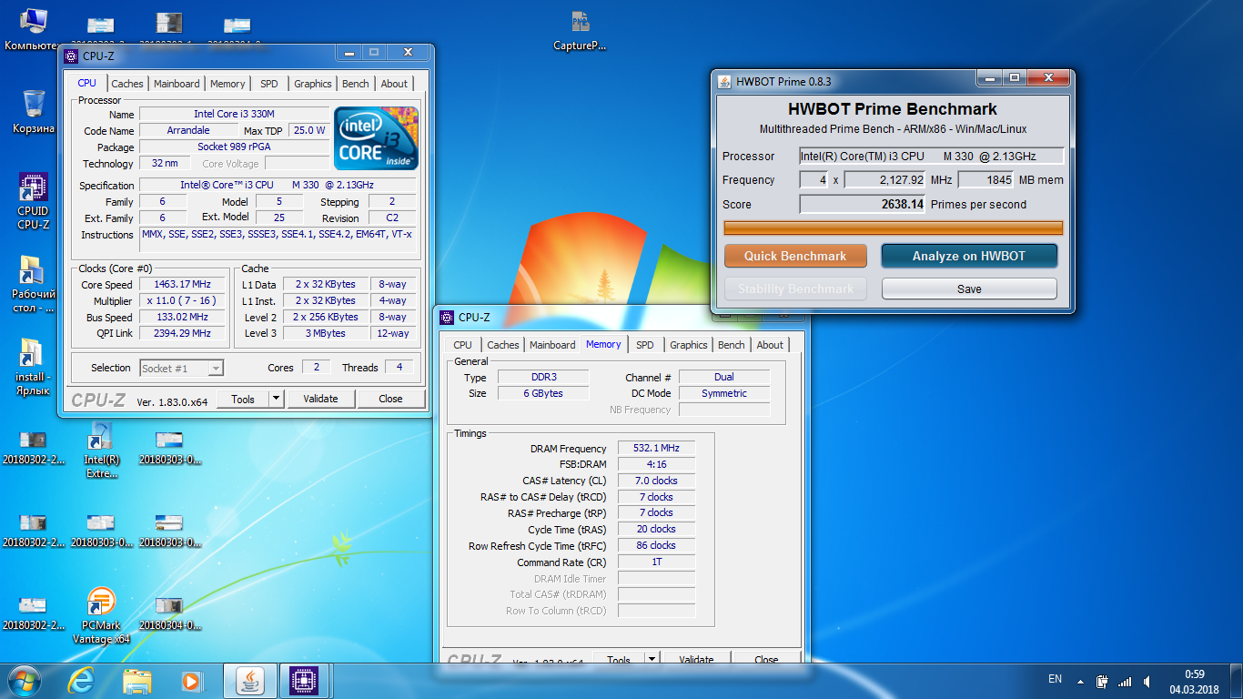
Task: Click the Code Name value Arrandale
Action: 188,131
